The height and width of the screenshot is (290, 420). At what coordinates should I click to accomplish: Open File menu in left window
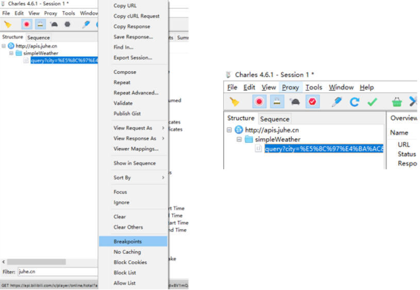coord(6,13)
